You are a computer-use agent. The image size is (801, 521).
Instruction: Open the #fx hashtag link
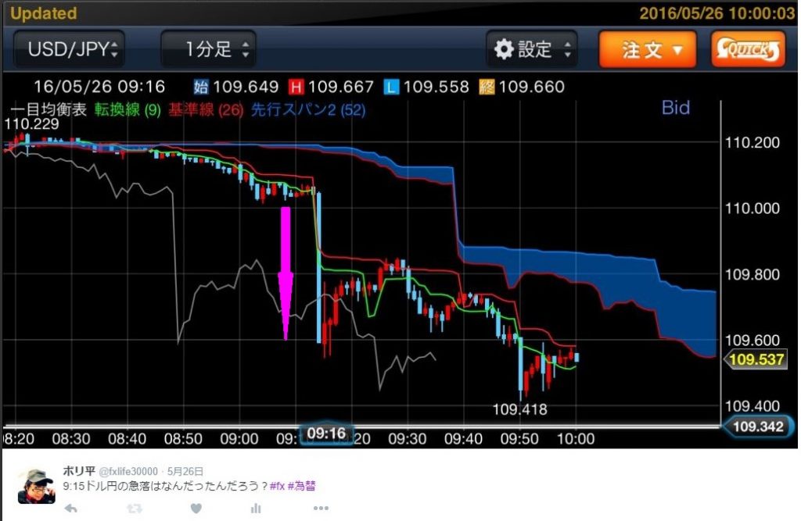278,486
